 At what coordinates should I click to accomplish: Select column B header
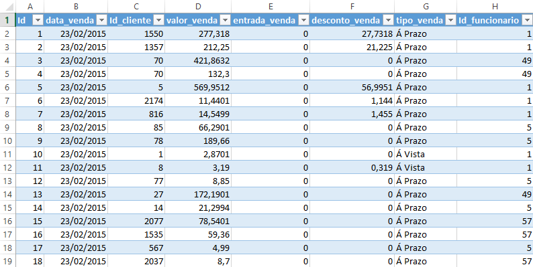click(76, 7)
